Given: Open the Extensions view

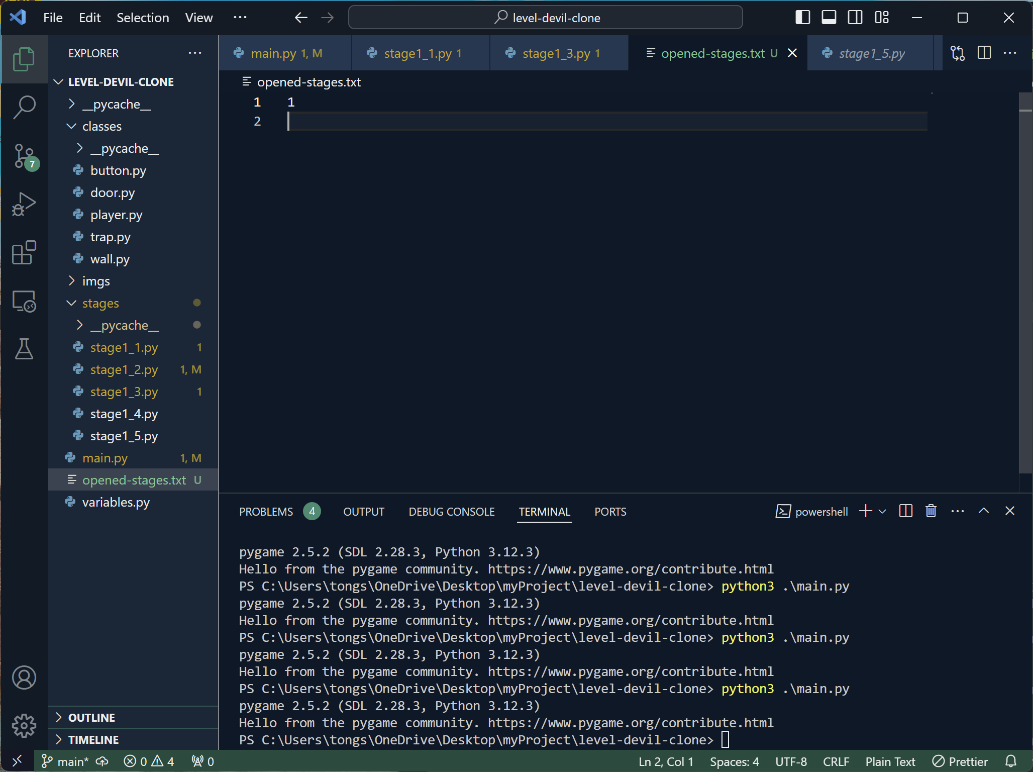Looking at the screenshot, I should tap(24, 253).
